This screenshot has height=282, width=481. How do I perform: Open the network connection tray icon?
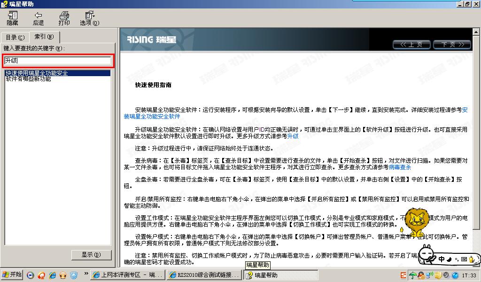[x=430, y=274]
